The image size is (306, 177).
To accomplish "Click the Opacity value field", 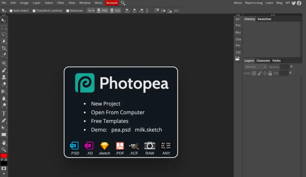I will [285, 67].
